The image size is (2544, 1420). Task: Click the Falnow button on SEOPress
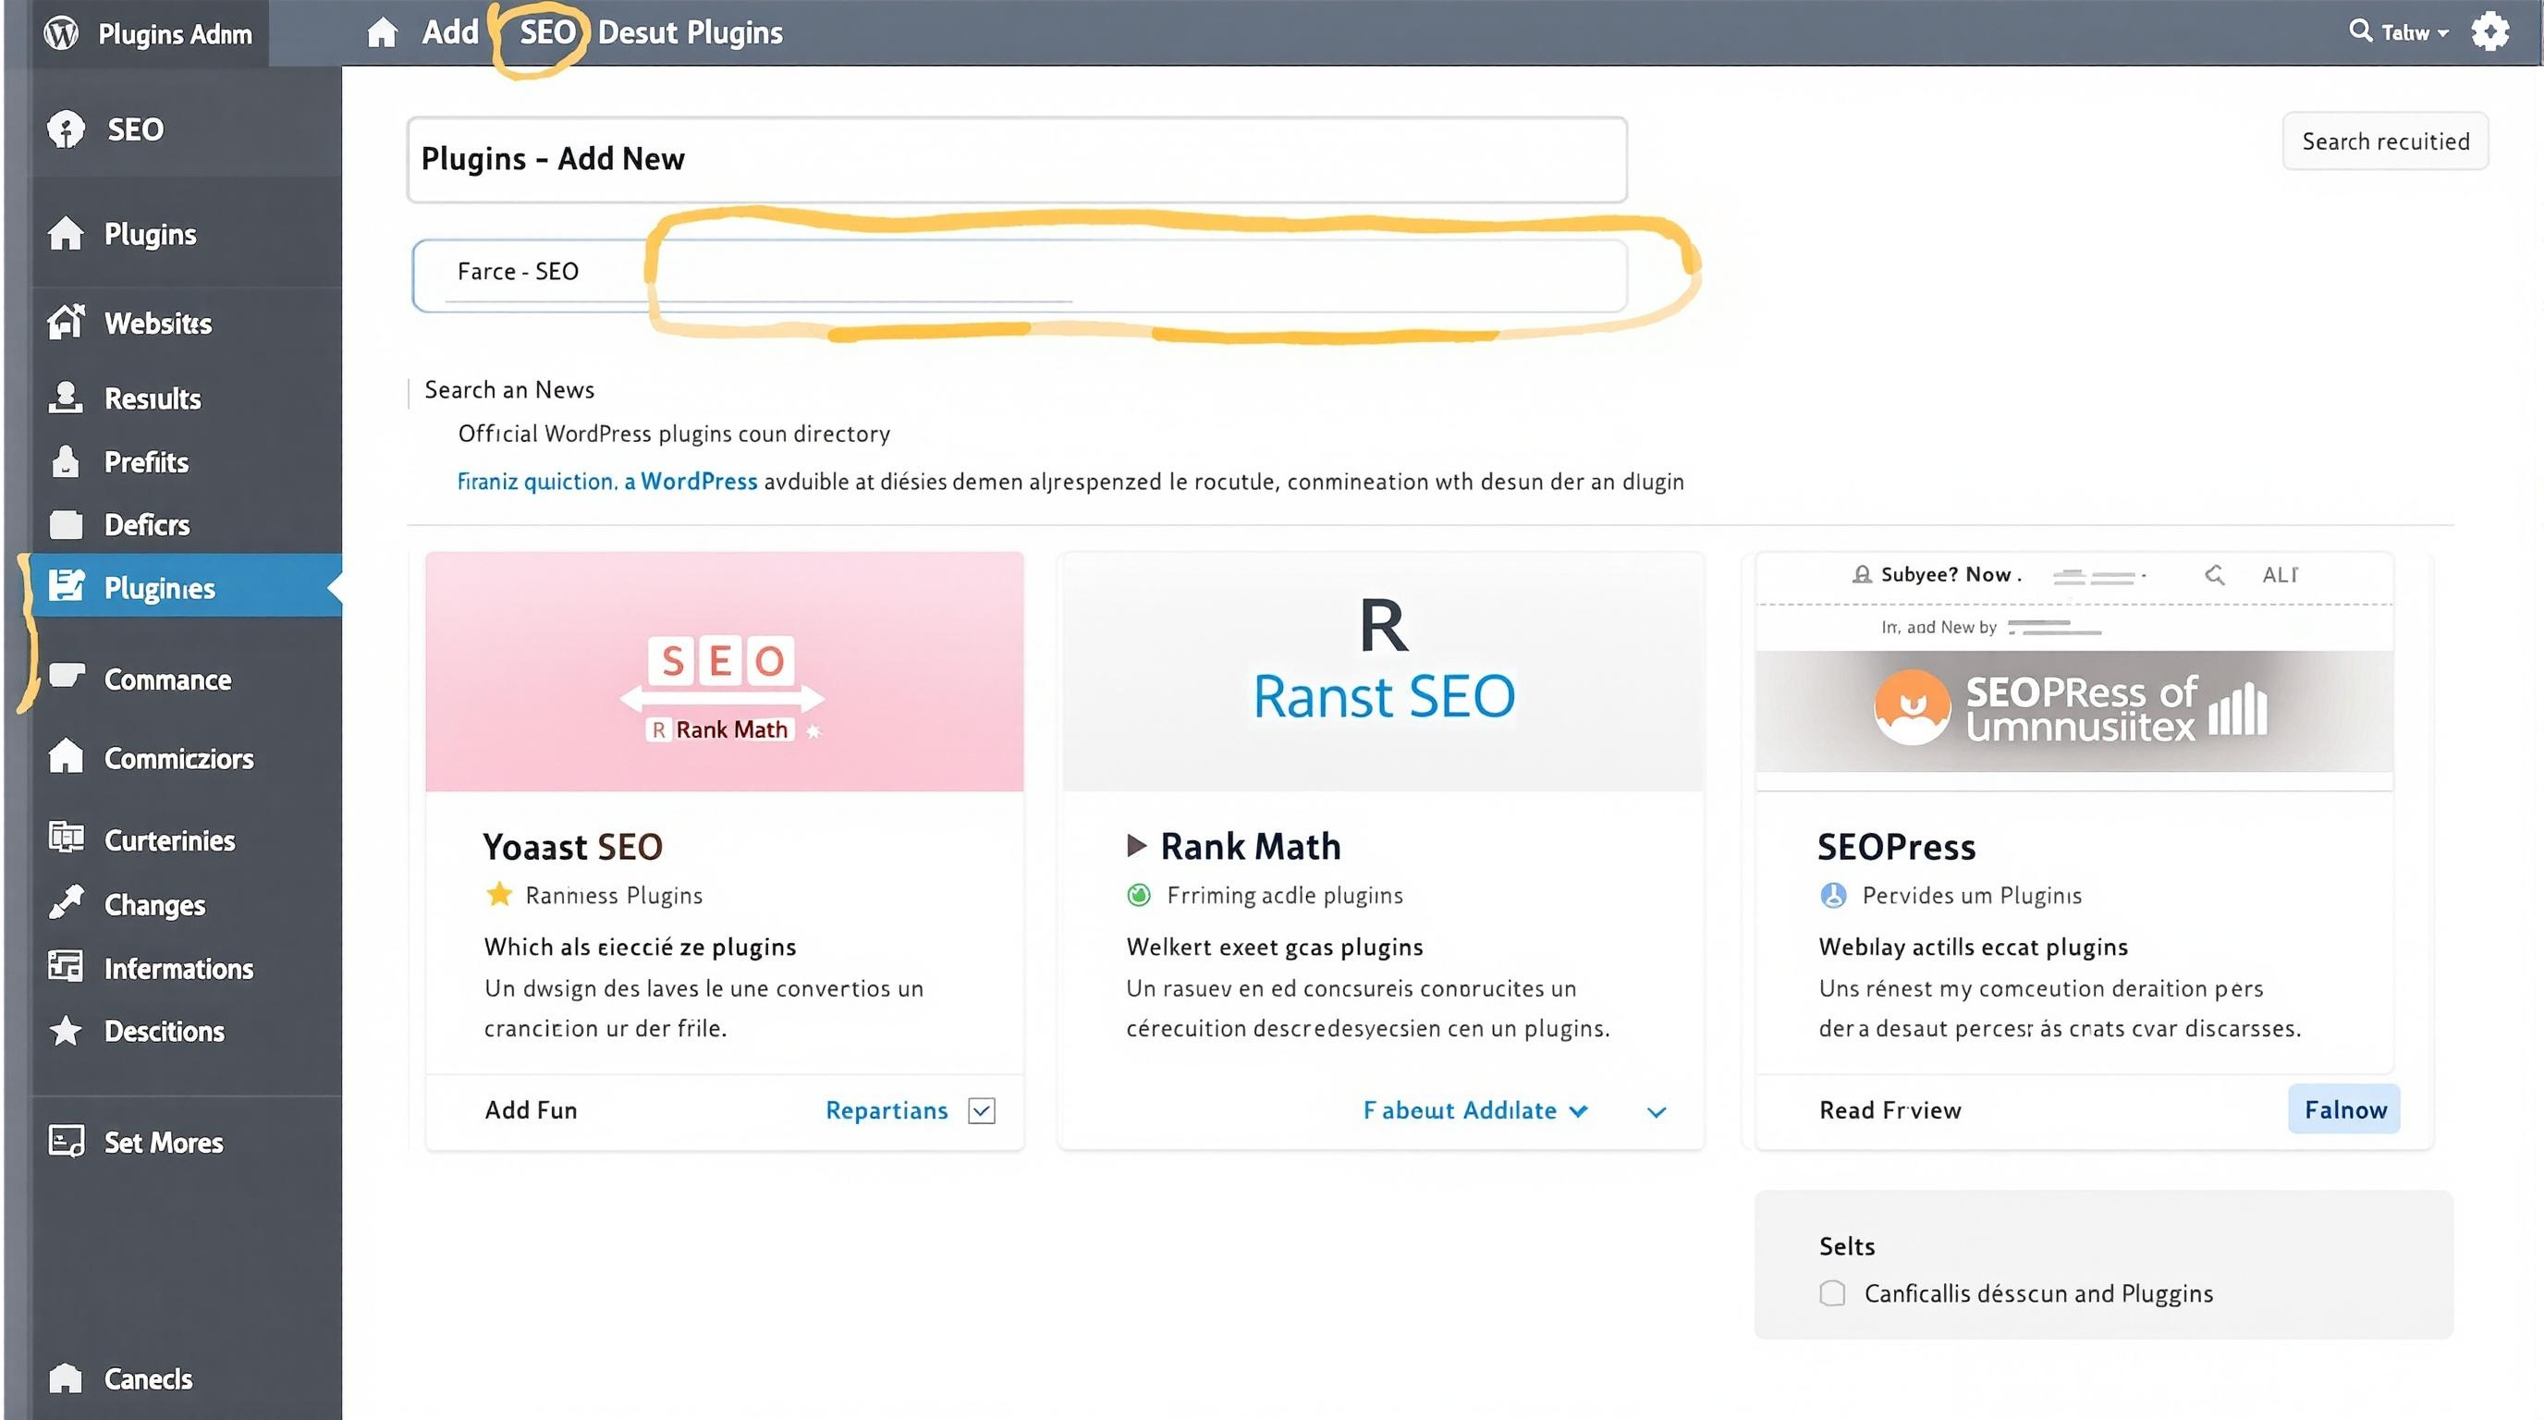click(x=2344, y=1109)
